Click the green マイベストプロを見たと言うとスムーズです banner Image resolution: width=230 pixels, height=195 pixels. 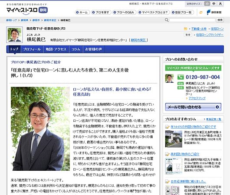tap(193, 68)
